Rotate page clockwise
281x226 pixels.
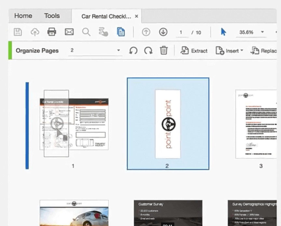(148, 51)
